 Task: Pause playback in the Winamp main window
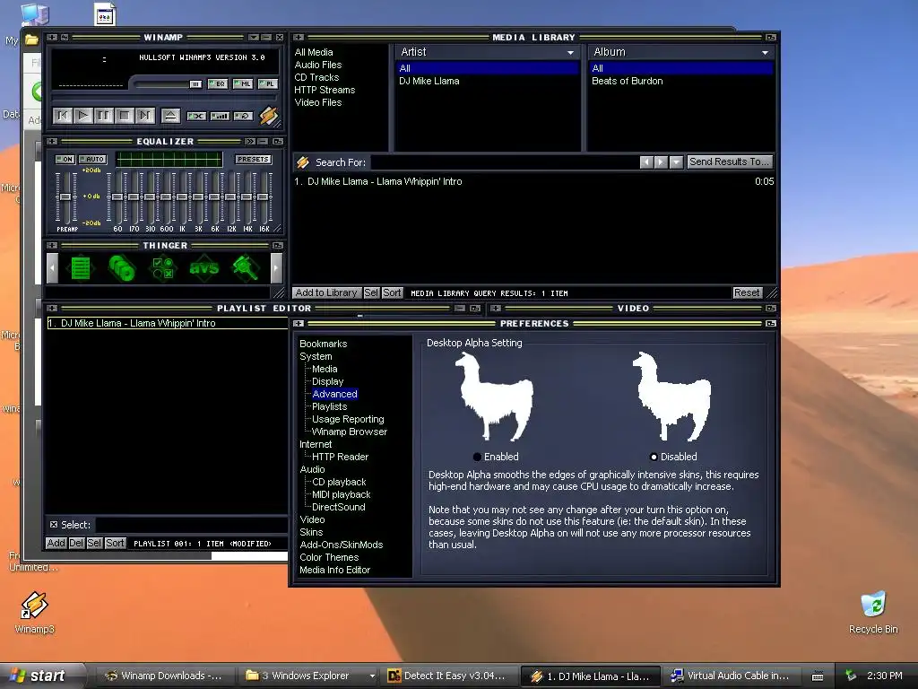pos(104,116)
